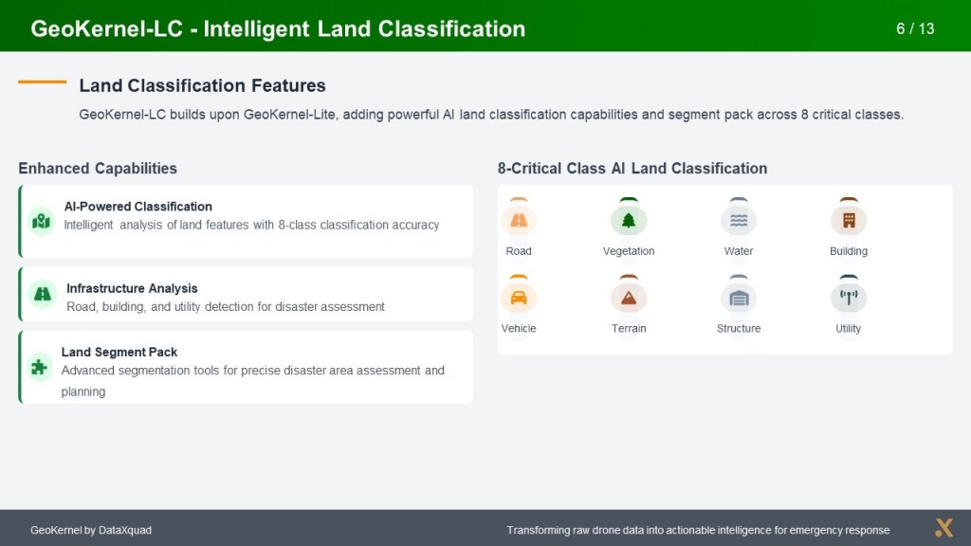
Task: Click the Structure warehouse icon
Action: click(739, 298)
